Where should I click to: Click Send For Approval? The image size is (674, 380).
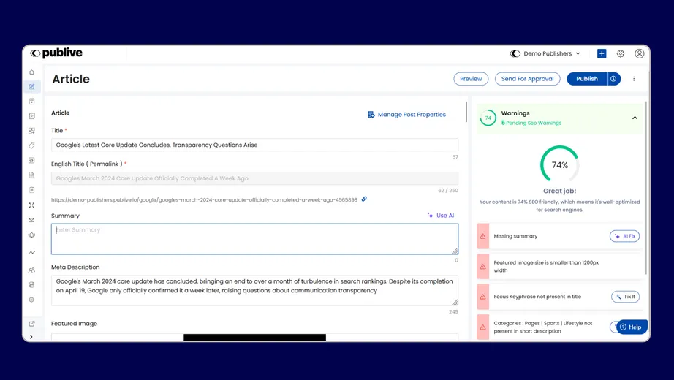click(x=527, y=79)
